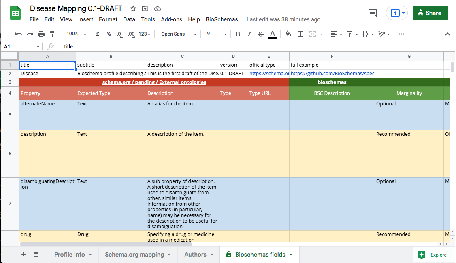
Task: Select the Paint format tool
Action: (x=53, y=34)
